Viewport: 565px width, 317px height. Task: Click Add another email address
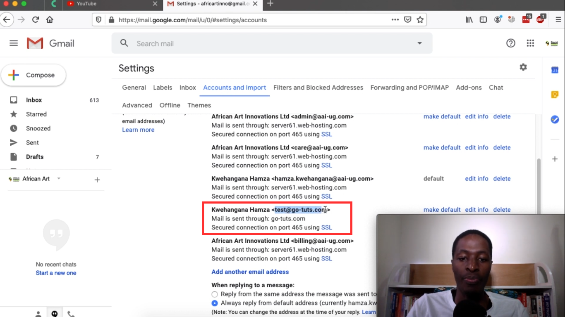pyautogui.click(x=250, y=272)
